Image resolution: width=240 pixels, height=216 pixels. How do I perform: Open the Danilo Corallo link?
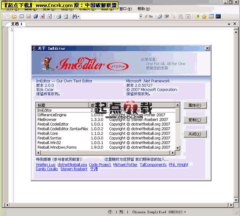tap(47, 169)
